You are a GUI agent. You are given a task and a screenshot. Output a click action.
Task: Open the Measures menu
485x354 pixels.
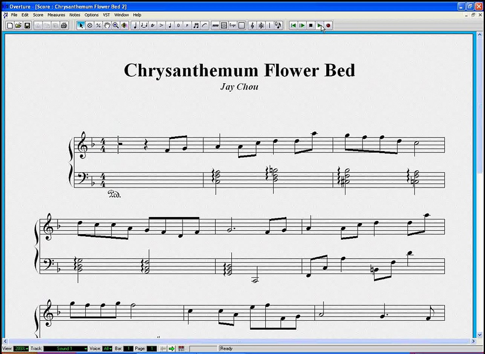(x=56, y=15)
